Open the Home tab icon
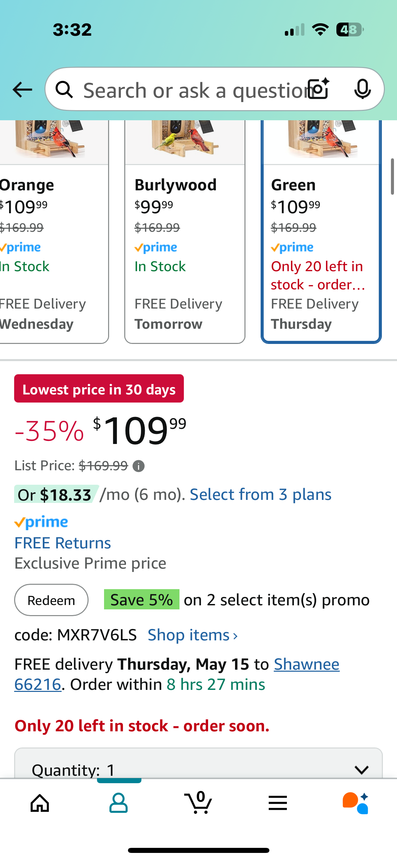 (40, 803)
